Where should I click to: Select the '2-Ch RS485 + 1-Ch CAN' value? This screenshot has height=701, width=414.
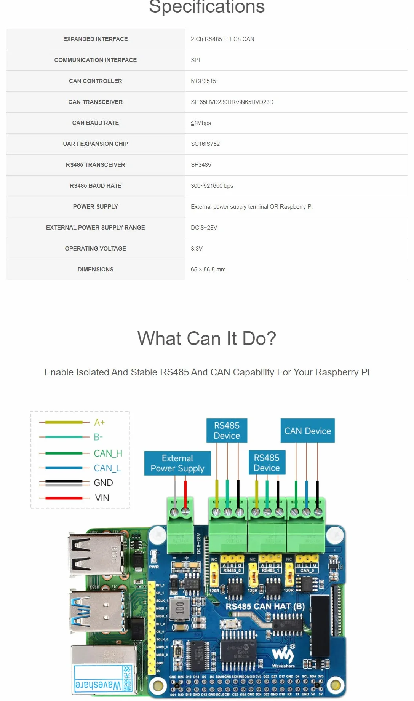pyautogui.click(x=222, y=39)
